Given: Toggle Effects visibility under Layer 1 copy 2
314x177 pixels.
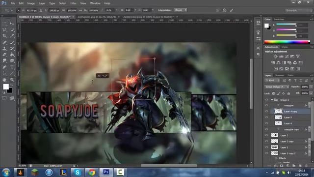Looking at the screenshot, I should pyautogui.click(x=276, y=158).
